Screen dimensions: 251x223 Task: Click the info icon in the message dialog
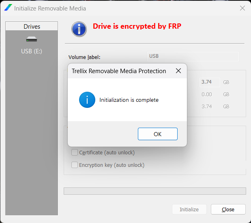coord(87,100)
